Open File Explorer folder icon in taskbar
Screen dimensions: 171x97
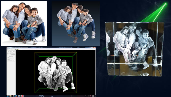point(11,96)
